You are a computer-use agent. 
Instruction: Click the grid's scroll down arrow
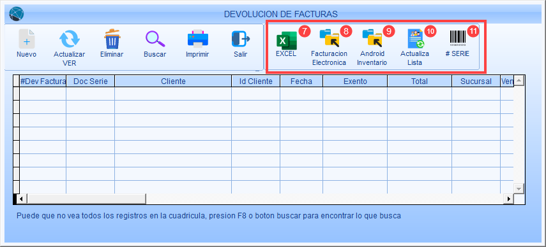[519, 188]
